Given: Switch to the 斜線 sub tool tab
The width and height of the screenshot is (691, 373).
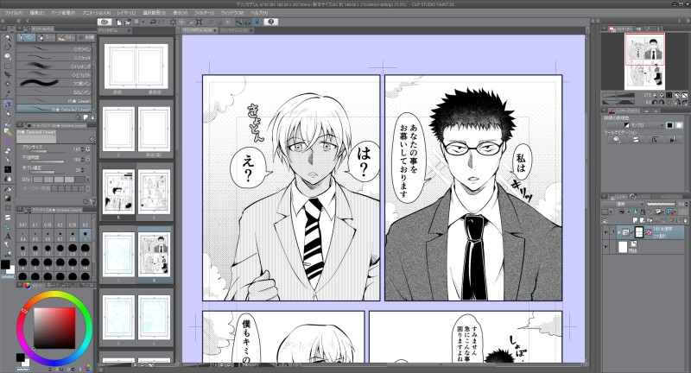Looking at the screenshot, I should 87,38.
